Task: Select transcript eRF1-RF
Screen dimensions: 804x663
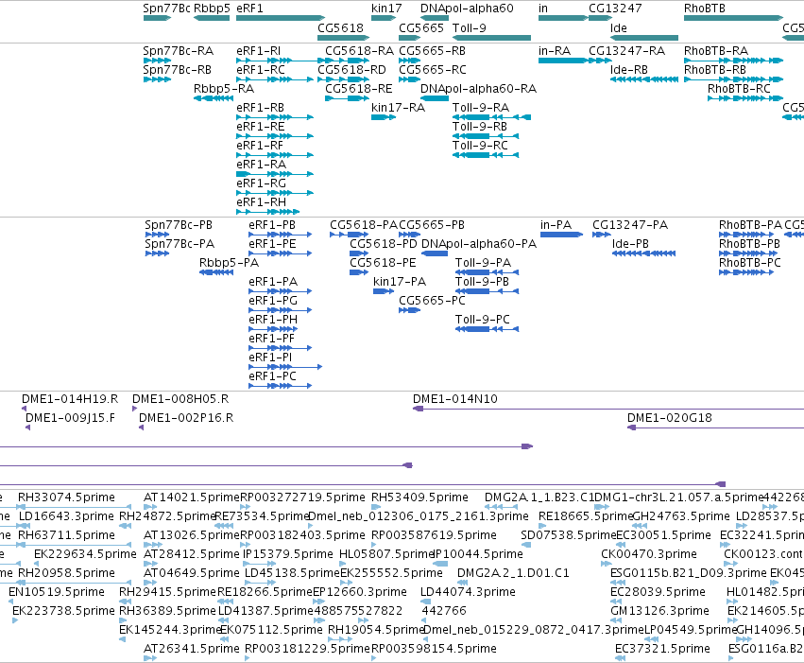Action: click(275, 155)
